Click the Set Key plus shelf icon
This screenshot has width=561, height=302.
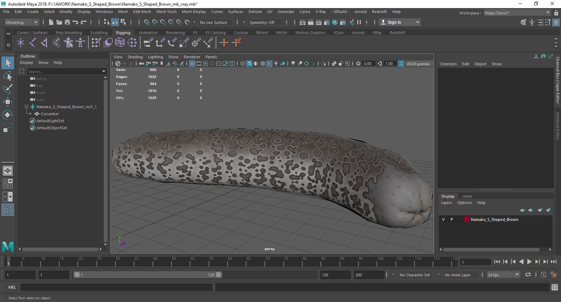pos(224,43)
